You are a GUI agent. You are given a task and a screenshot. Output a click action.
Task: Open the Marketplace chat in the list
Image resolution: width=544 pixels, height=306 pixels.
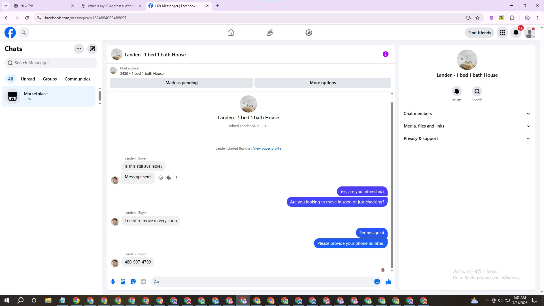[x=49, y=96]
